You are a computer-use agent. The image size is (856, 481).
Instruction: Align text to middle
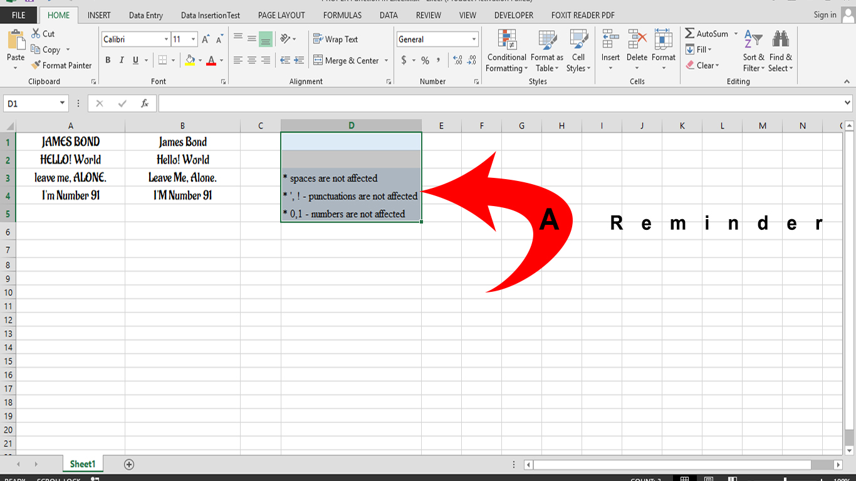[252, 39]
